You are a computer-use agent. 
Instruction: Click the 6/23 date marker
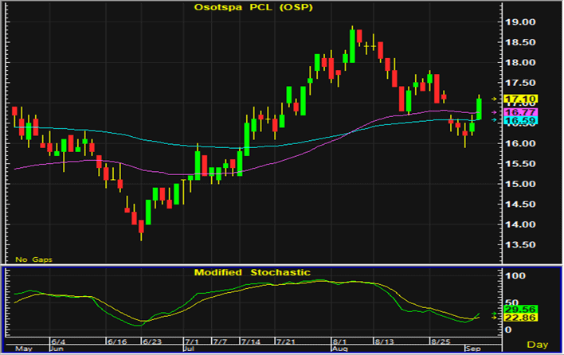pyautogui.click(x=151, y=340)
